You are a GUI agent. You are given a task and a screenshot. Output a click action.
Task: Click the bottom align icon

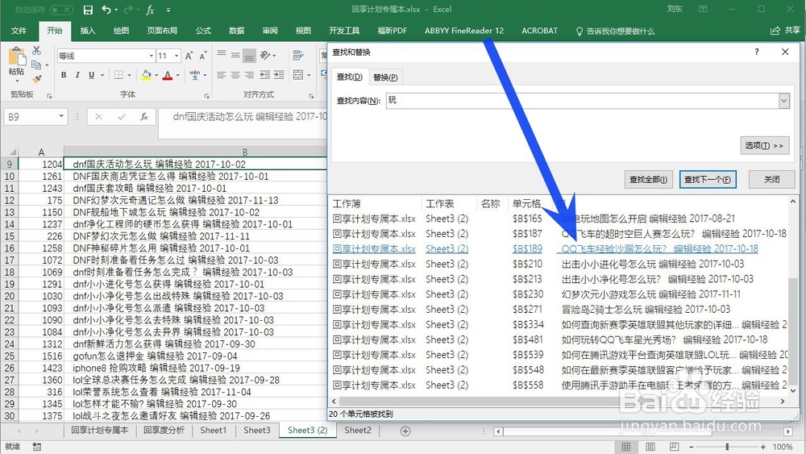249,55
